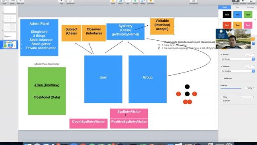The height and width of the screenshot is (145, 257).
Task: Select the green JTree (TreeView) box
Action: [x=47, y=91]
